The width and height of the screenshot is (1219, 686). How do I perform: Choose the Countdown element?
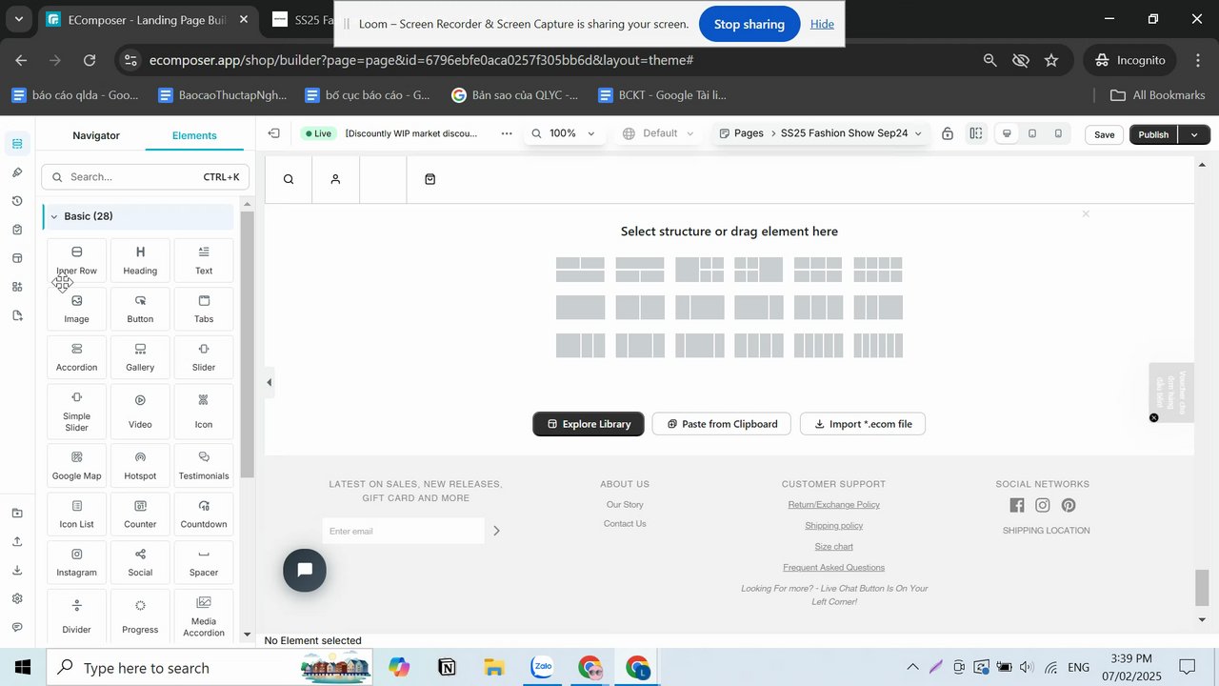(204, 514)
